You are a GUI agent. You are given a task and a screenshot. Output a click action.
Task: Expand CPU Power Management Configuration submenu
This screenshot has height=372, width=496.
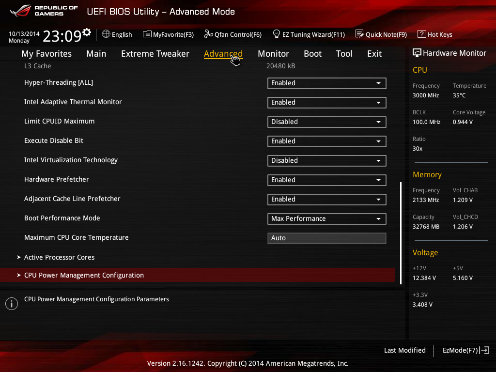[x=198, y=275]
